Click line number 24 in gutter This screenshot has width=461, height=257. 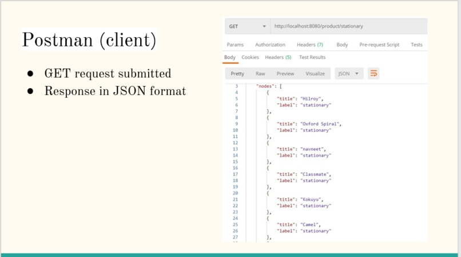[x=235, y=218]
